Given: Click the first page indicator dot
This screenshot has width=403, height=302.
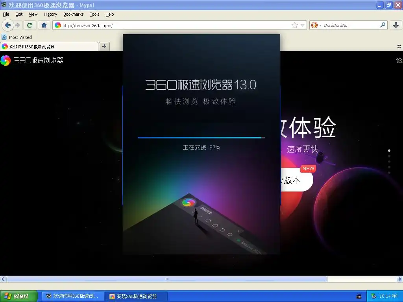Looking at the screenshot, I should point(389,151).
